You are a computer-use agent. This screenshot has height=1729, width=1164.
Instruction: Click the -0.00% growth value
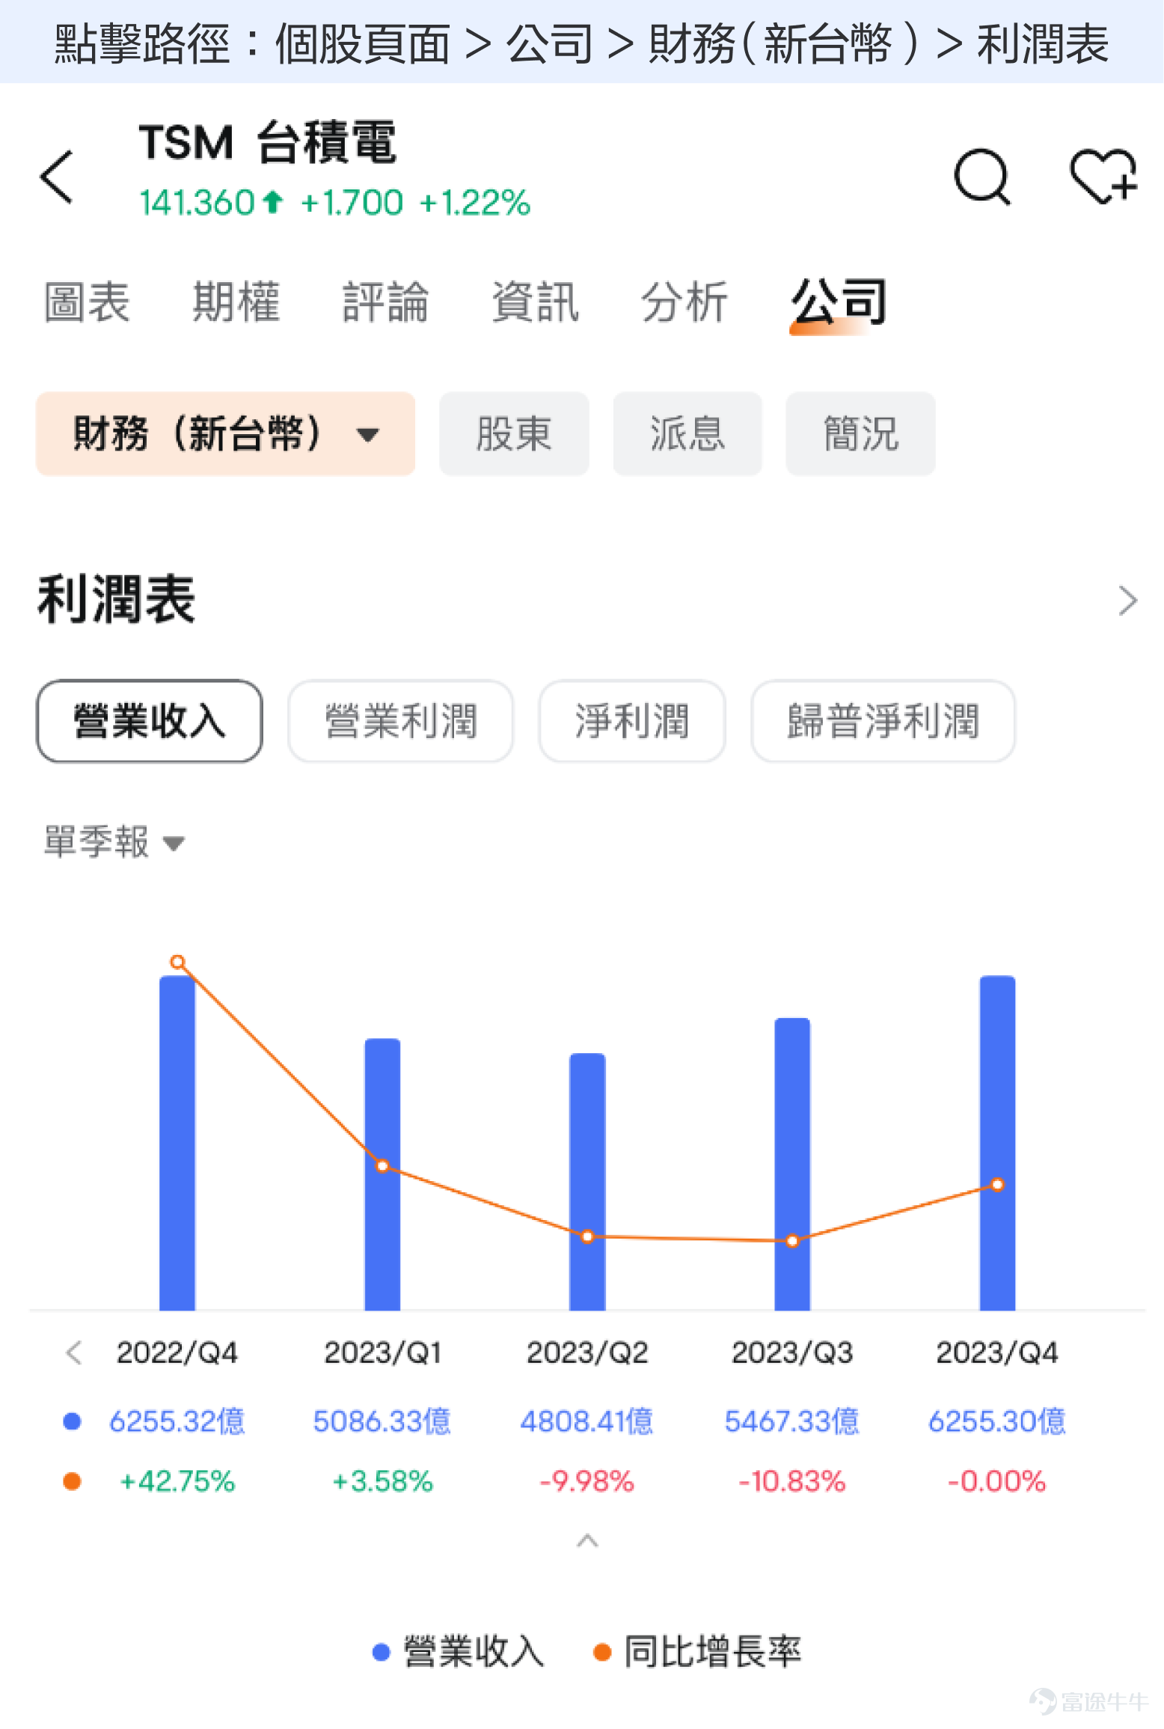click(997, 1481)
